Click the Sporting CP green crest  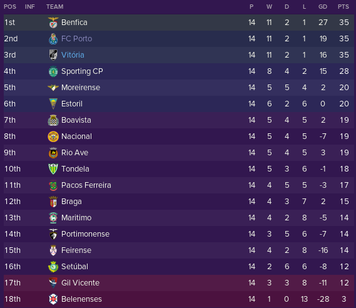53,71
